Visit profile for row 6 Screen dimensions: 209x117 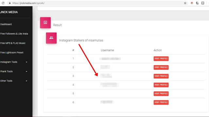click(161, 102)
